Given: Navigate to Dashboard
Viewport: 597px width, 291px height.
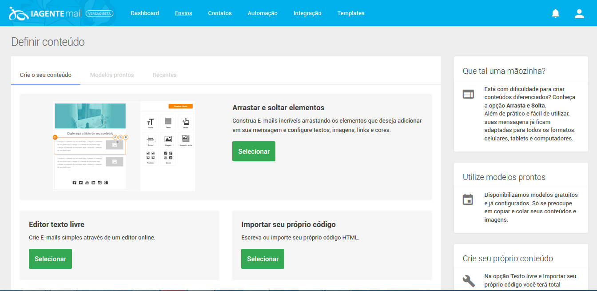Looking at the screenshot, I should (145, 13).
